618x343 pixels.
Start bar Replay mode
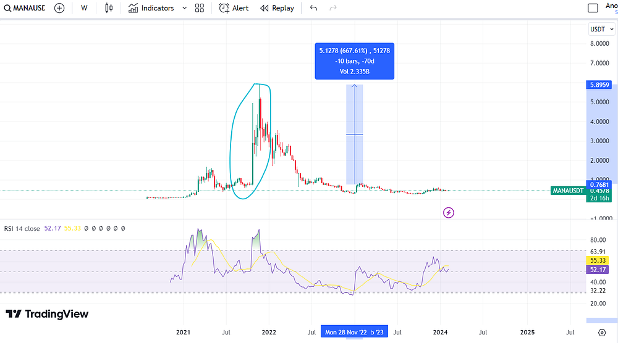pos(277,8)
